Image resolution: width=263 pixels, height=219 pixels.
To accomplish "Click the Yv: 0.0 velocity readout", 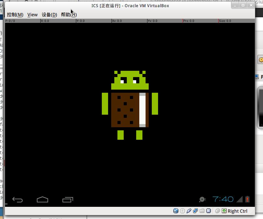I will coord(152,21).
